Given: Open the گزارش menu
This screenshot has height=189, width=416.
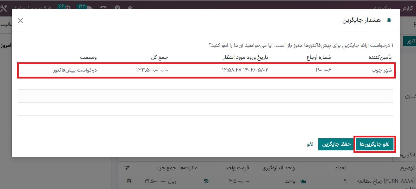Looking at the screenshot, I should [x=408, y=8].
